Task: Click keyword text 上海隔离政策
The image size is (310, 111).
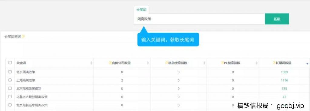Action: (26, 80)
